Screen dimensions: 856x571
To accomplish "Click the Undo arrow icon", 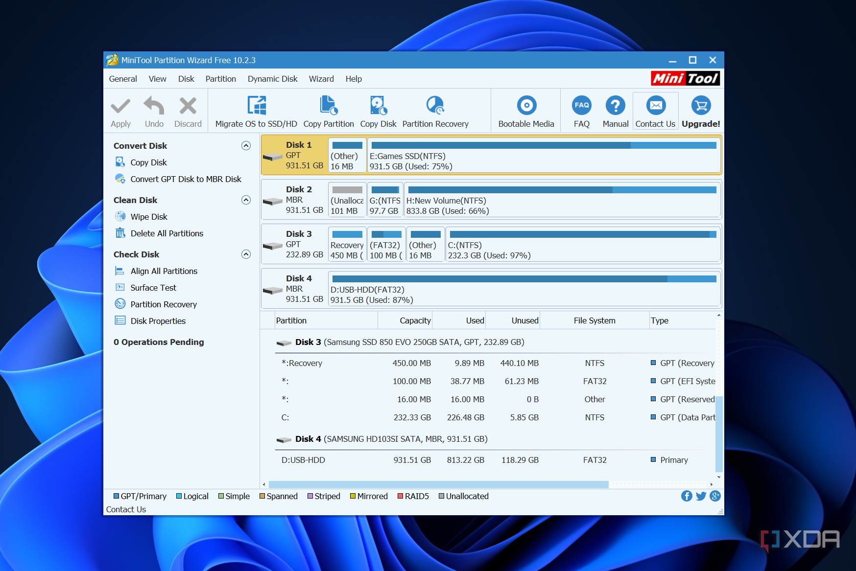I will pyautogui.click(x=153, y=111).
